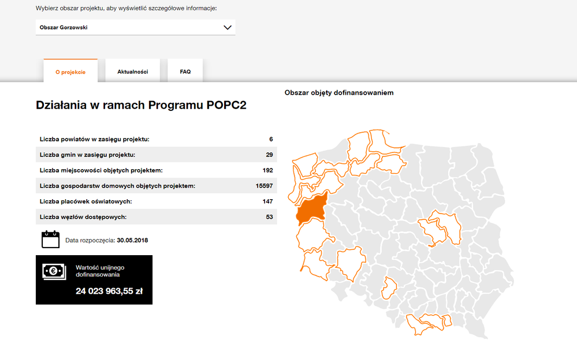The height and width of the screenshot is (340, 577).
Task: Open the FAQ tab
Action: pyautogui.click(x=185, y=72)
